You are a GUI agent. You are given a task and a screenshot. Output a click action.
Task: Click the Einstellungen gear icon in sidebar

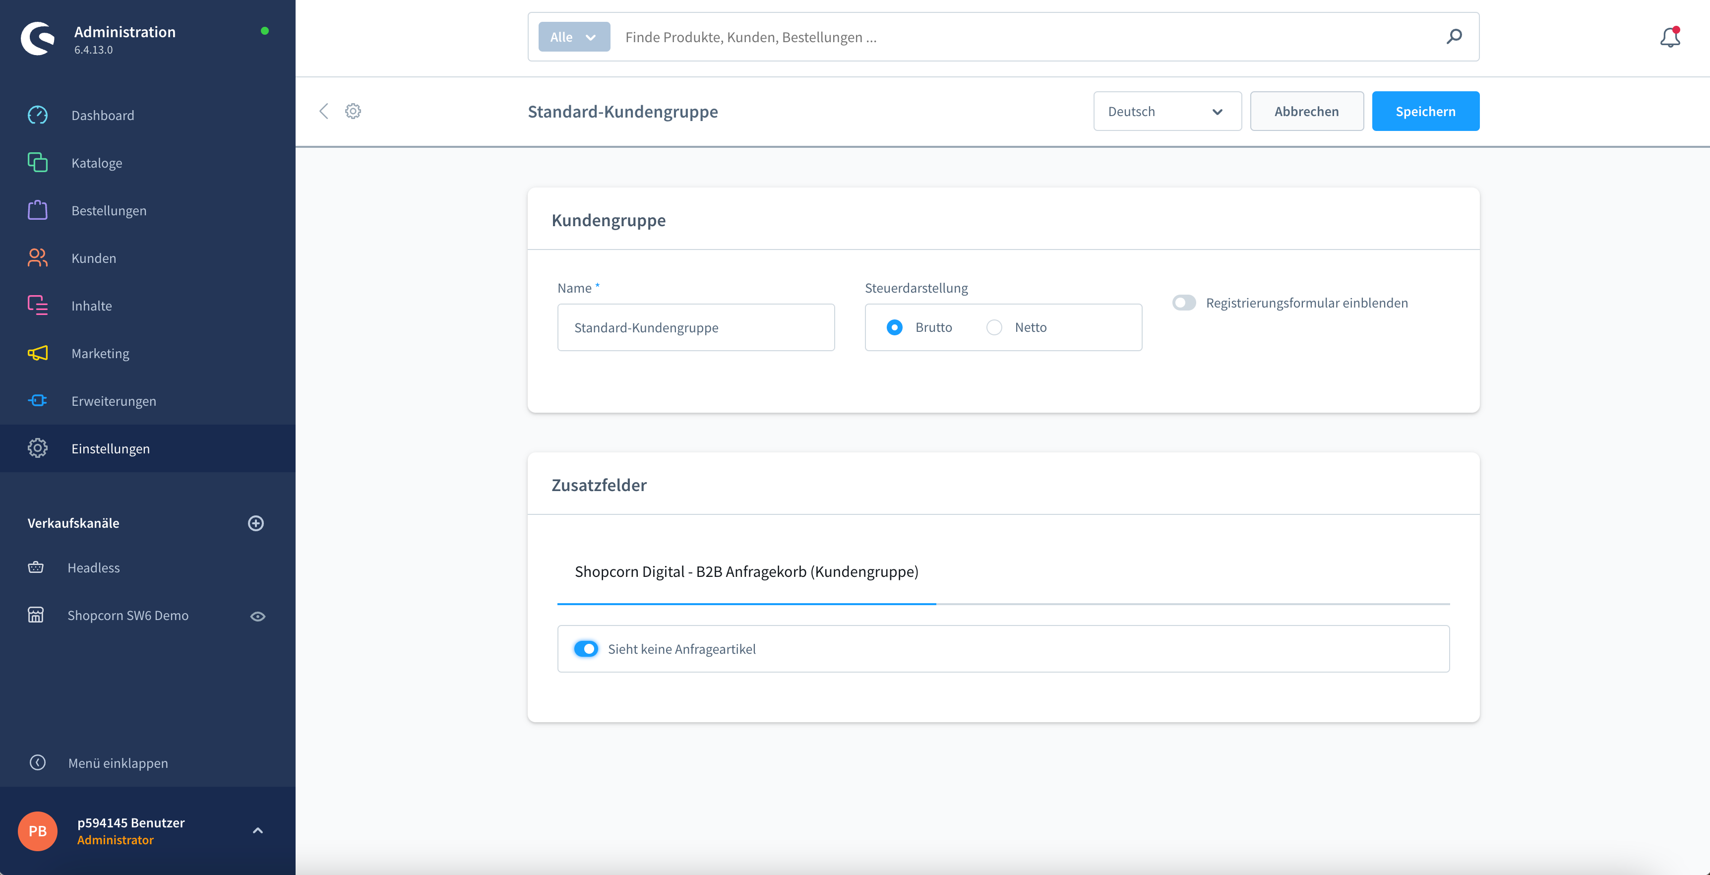[x=38, y=448]
